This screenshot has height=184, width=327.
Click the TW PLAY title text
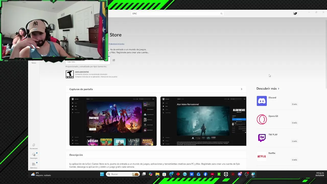pyautogui.click(x=273, y=135)
